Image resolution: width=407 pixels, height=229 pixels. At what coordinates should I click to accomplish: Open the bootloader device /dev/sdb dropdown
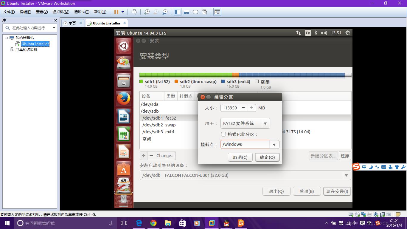click(245, 175)
